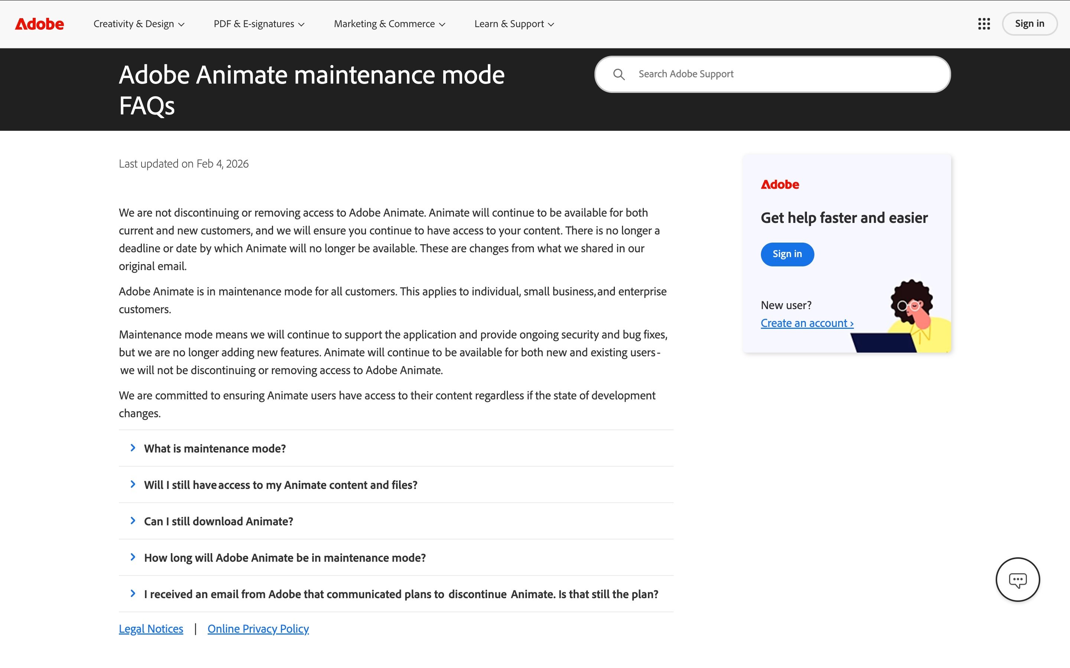
Task: Click the Adobe logo to go home
Action: 39,24
